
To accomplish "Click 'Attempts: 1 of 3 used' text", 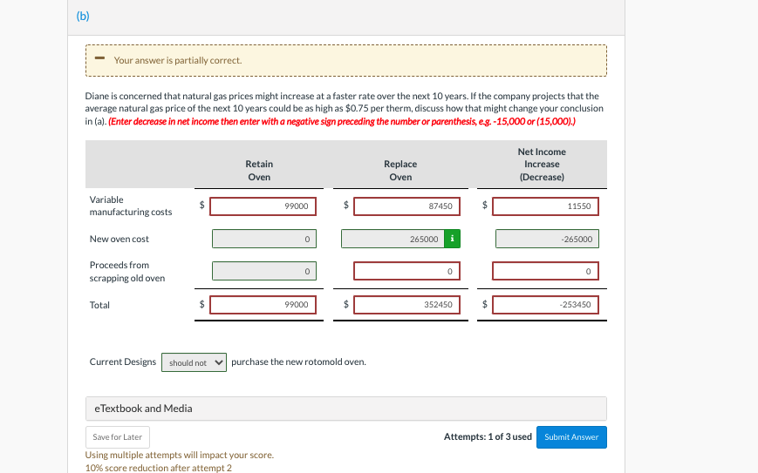I will coord(488,436).
